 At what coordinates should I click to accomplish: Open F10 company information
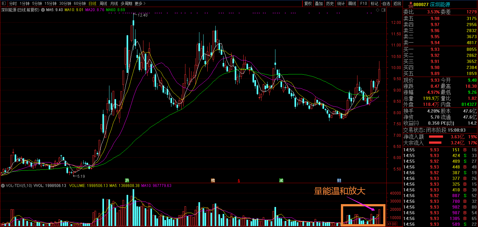pyautogui.click(x=363, y=4)
